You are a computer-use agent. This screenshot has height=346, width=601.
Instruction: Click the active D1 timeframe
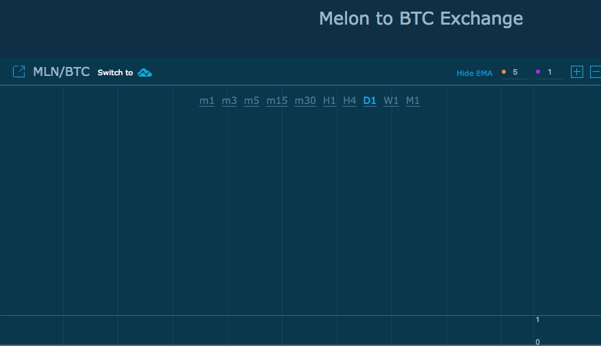click(370, 101)
